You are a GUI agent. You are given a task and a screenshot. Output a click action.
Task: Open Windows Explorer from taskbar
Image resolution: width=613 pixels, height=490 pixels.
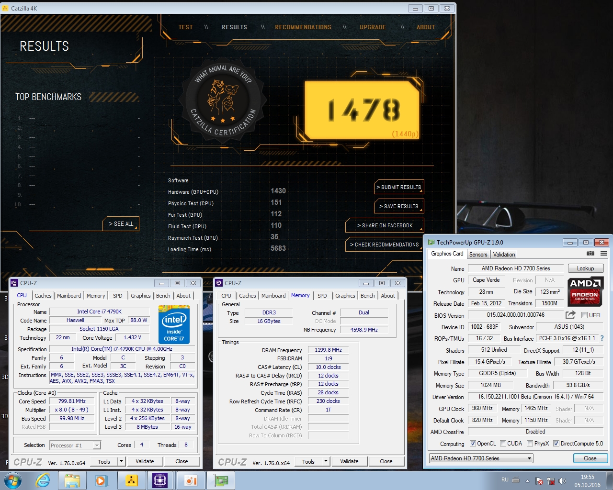point(72,480)
